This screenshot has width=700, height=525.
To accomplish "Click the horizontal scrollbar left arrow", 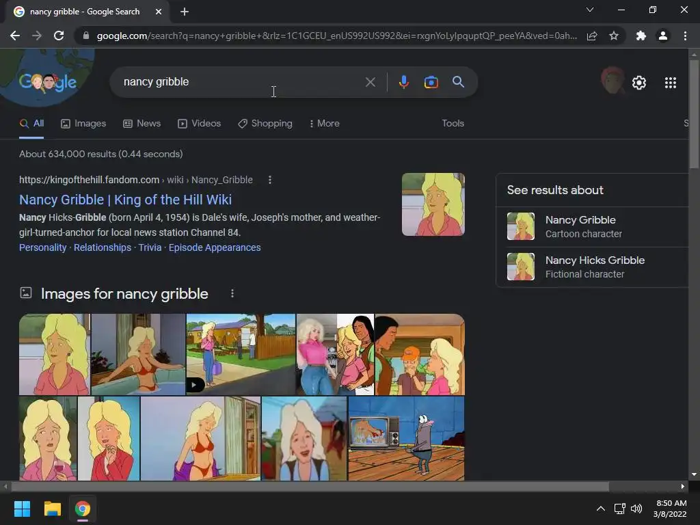I will pyautogui.click(x=5, y=487).
